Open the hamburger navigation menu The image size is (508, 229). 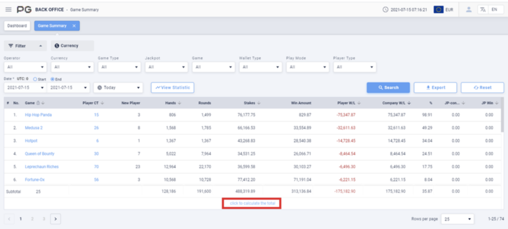(x=9, y=10)
